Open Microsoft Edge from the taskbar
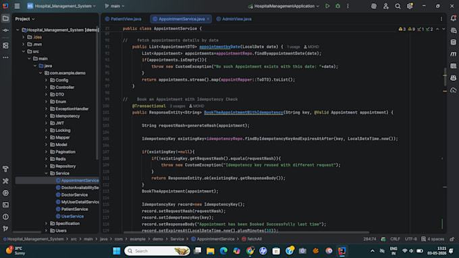459x258 pixels. [223, 251]
